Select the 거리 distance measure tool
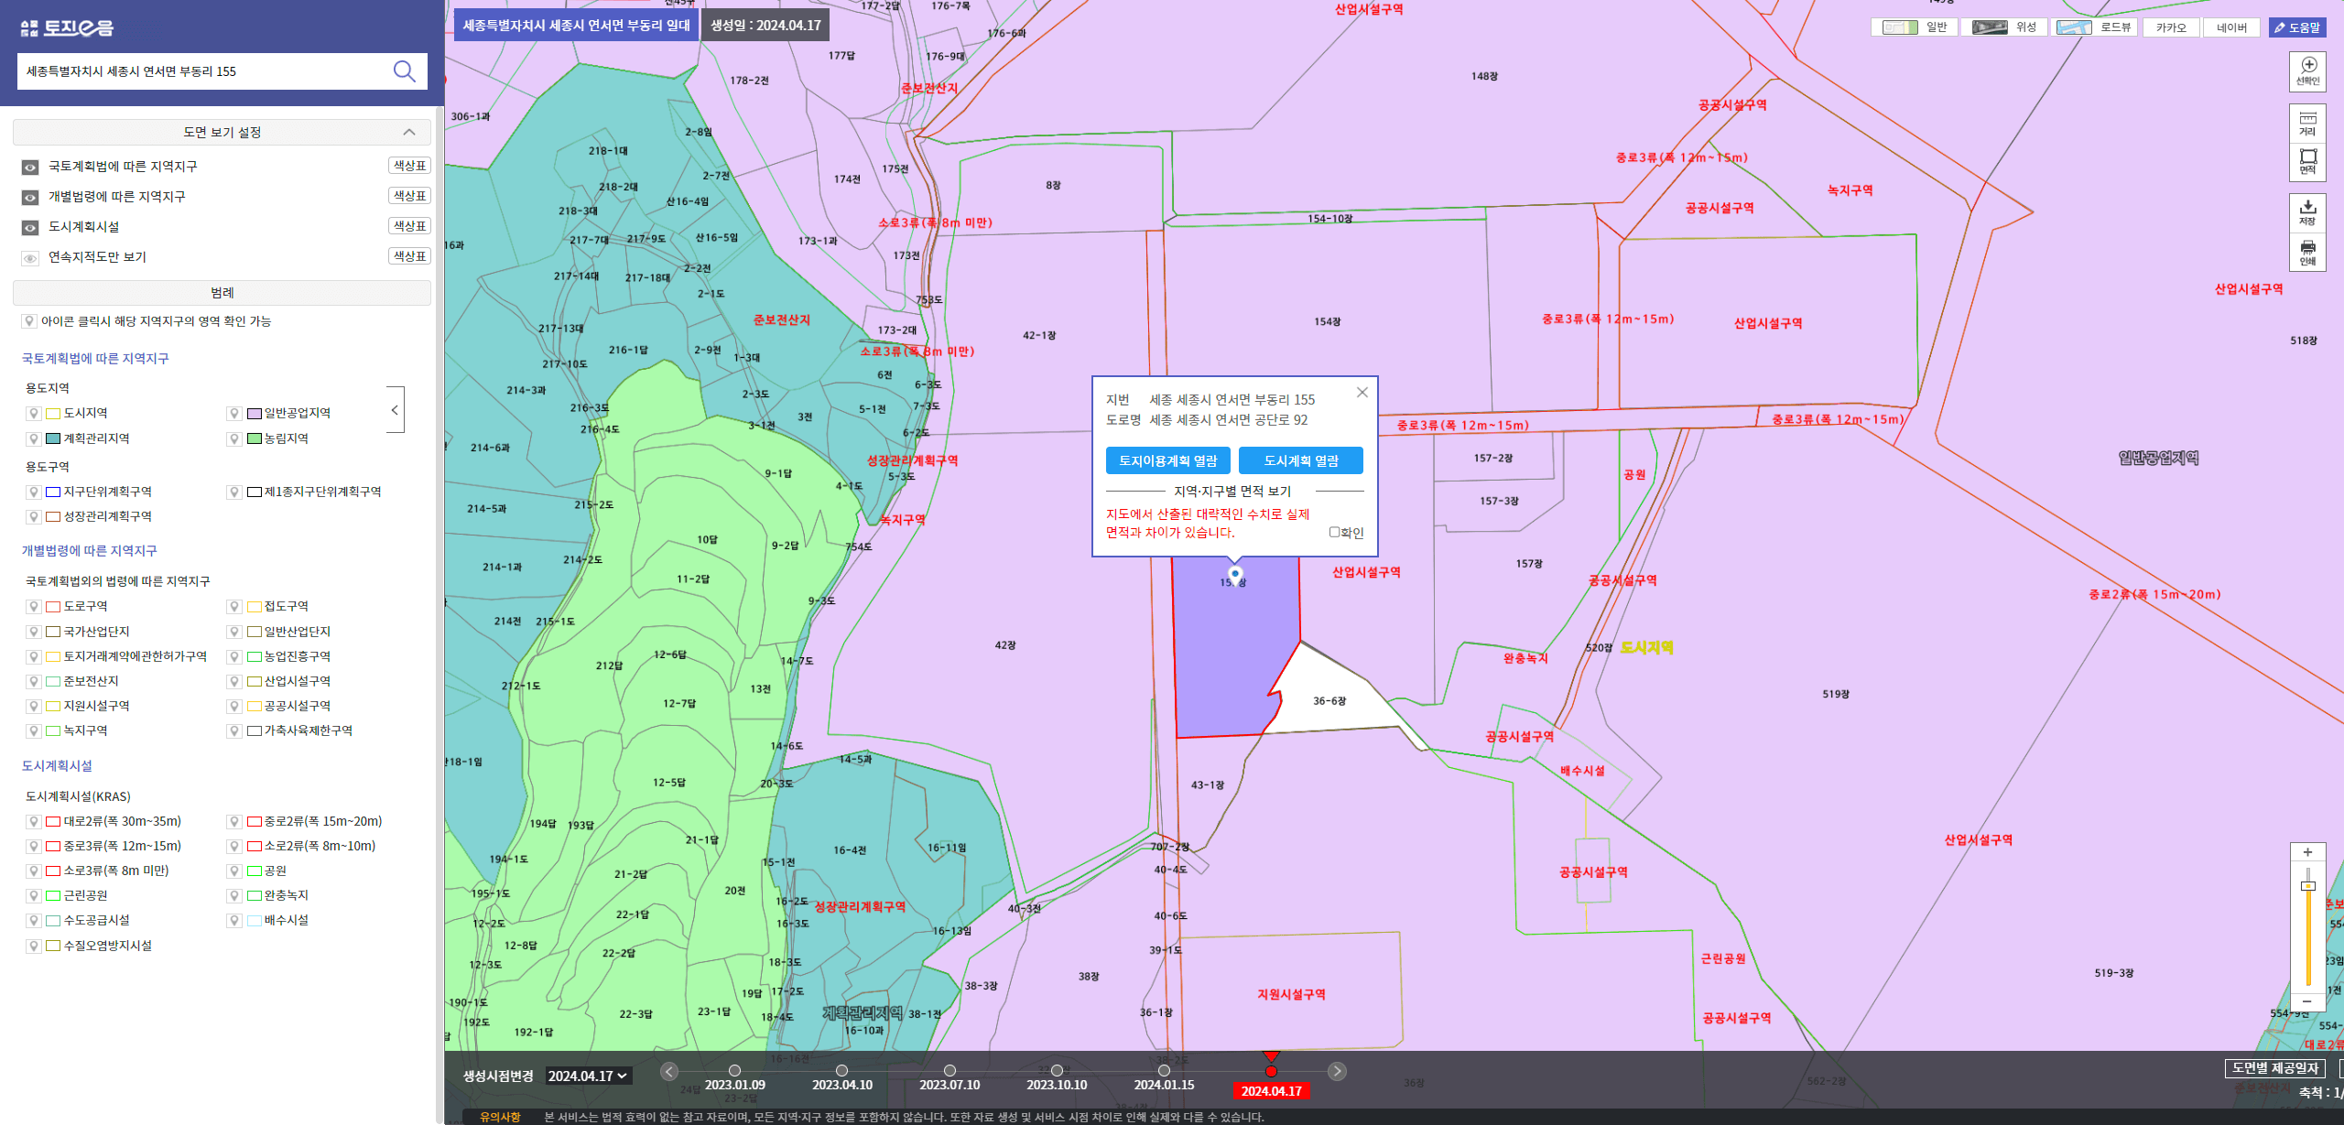Image resolution: width=2344 pixels, height=1125 pixels. tap(2307, 124)
